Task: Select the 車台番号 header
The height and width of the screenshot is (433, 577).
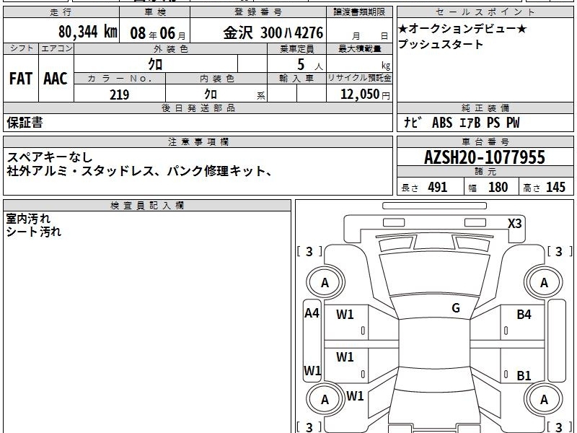Action: coord(485,141)
